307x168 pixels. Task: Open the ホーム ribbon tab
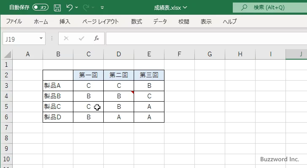pyautogui.click(x=41, y=21)
